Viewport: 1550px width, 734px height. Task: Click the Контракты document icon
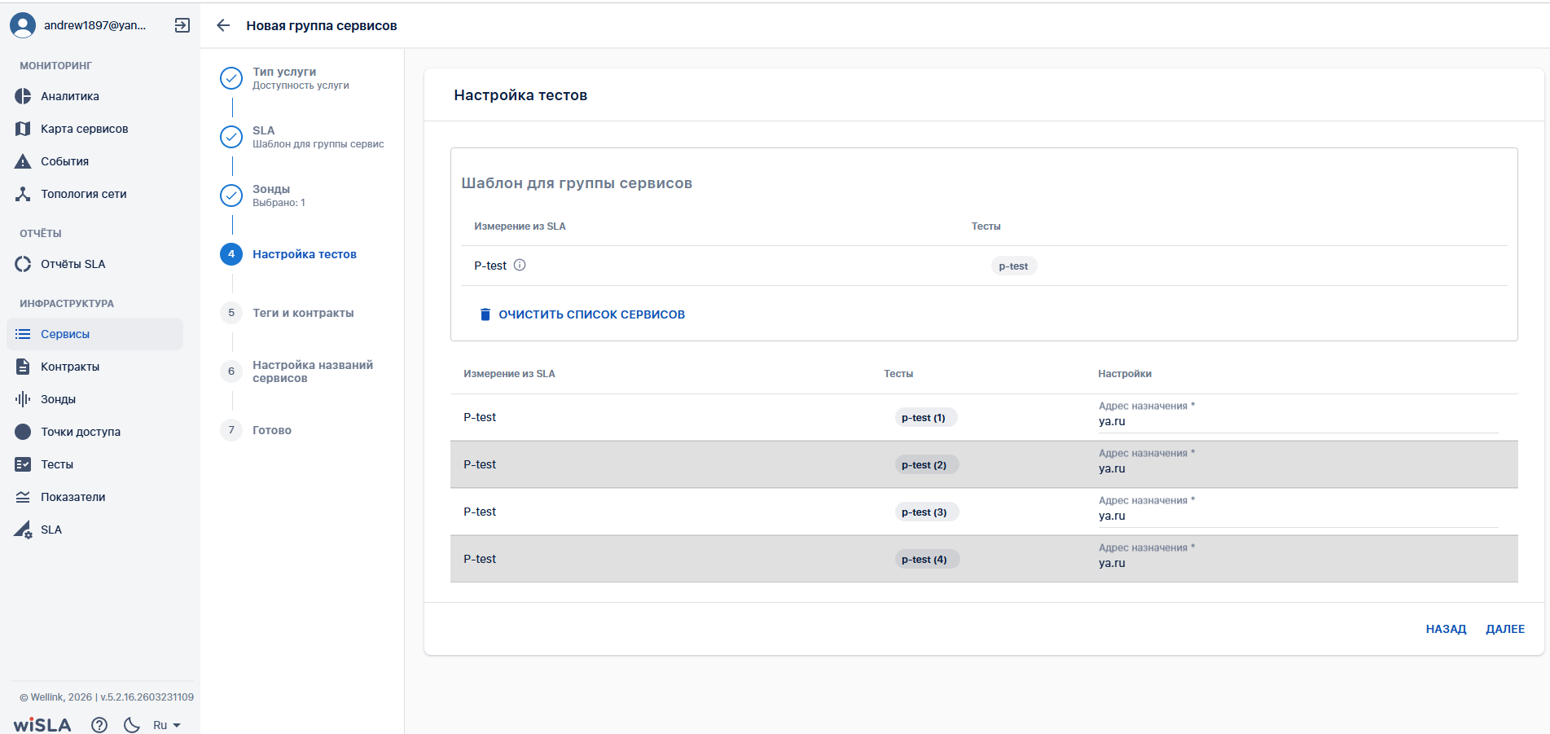tap(23, 367)
